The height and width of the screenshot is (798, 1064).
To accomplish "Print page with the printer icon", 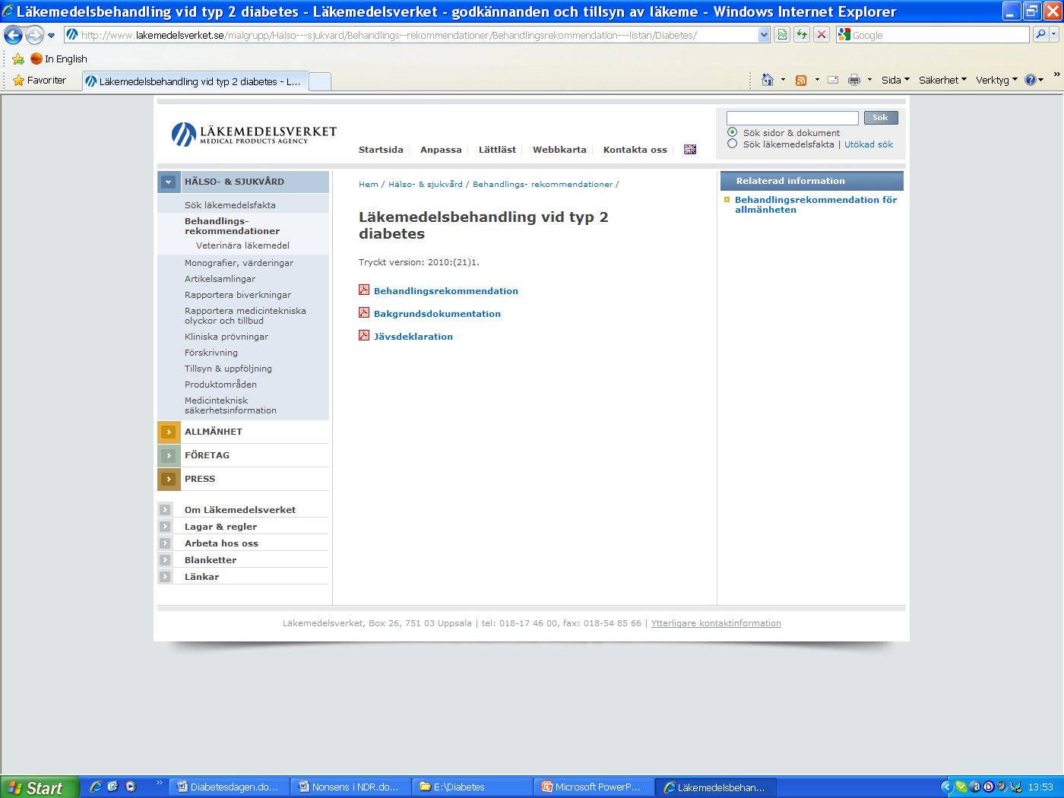I will [854, 80].
